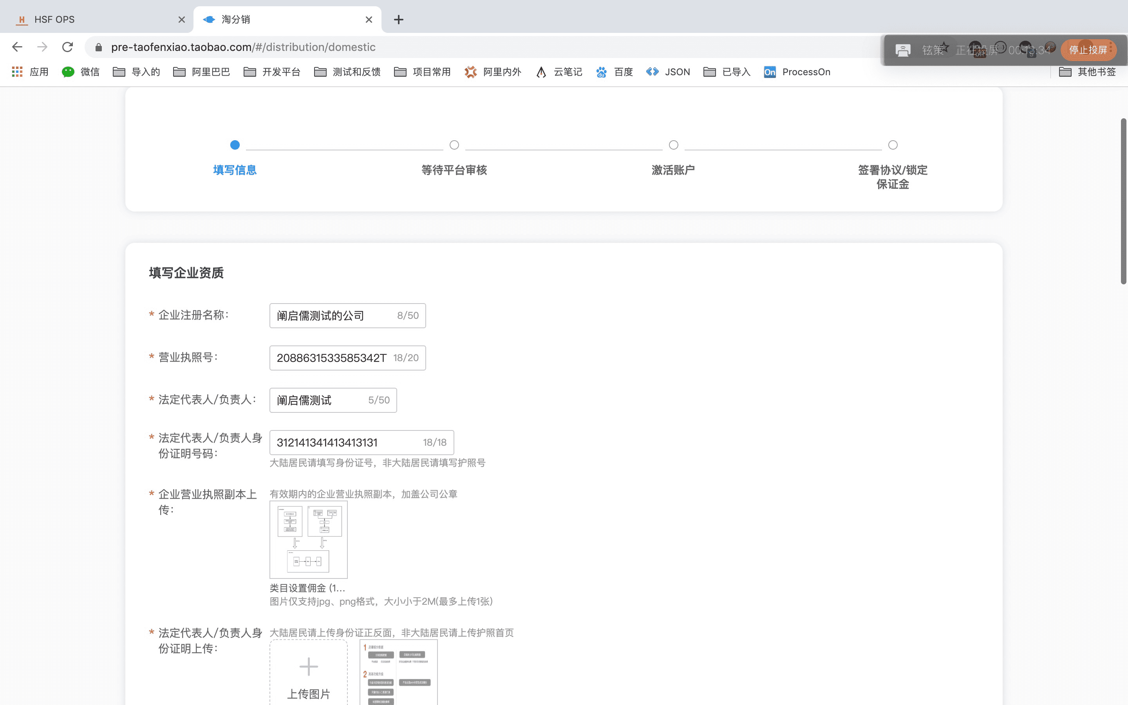Open the 开发平台 bookmark folder
The image size is (1128, 705).
(272, 72)
